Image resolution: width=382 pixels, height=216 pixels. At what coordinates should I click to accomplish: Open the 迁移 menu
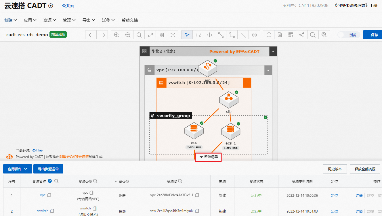(x=108, y=20)
